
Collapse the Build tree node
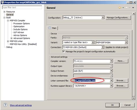[4, 18]
